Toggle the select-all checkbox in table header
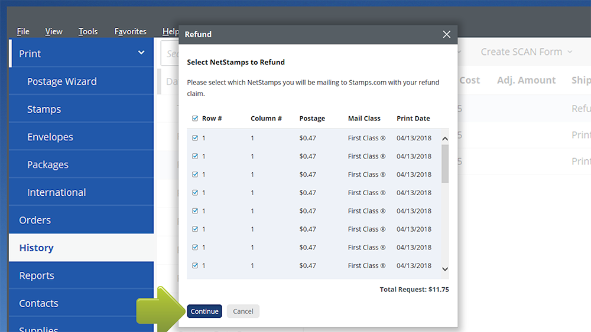The width and height of the screenshot is (591, 332). pos(195,119)
